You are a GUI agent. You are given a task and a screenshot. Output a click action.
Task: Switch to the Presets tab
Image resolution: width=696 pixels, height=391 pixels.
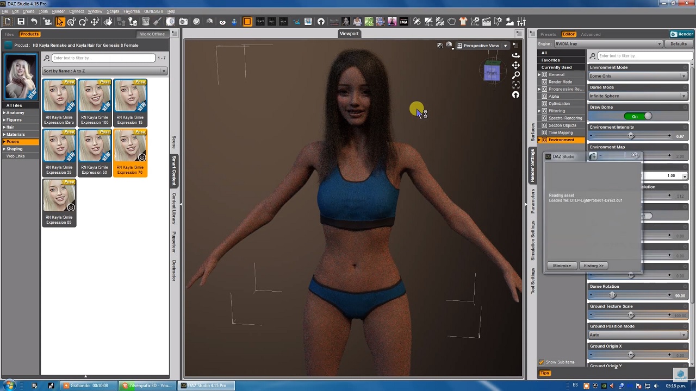548,34
